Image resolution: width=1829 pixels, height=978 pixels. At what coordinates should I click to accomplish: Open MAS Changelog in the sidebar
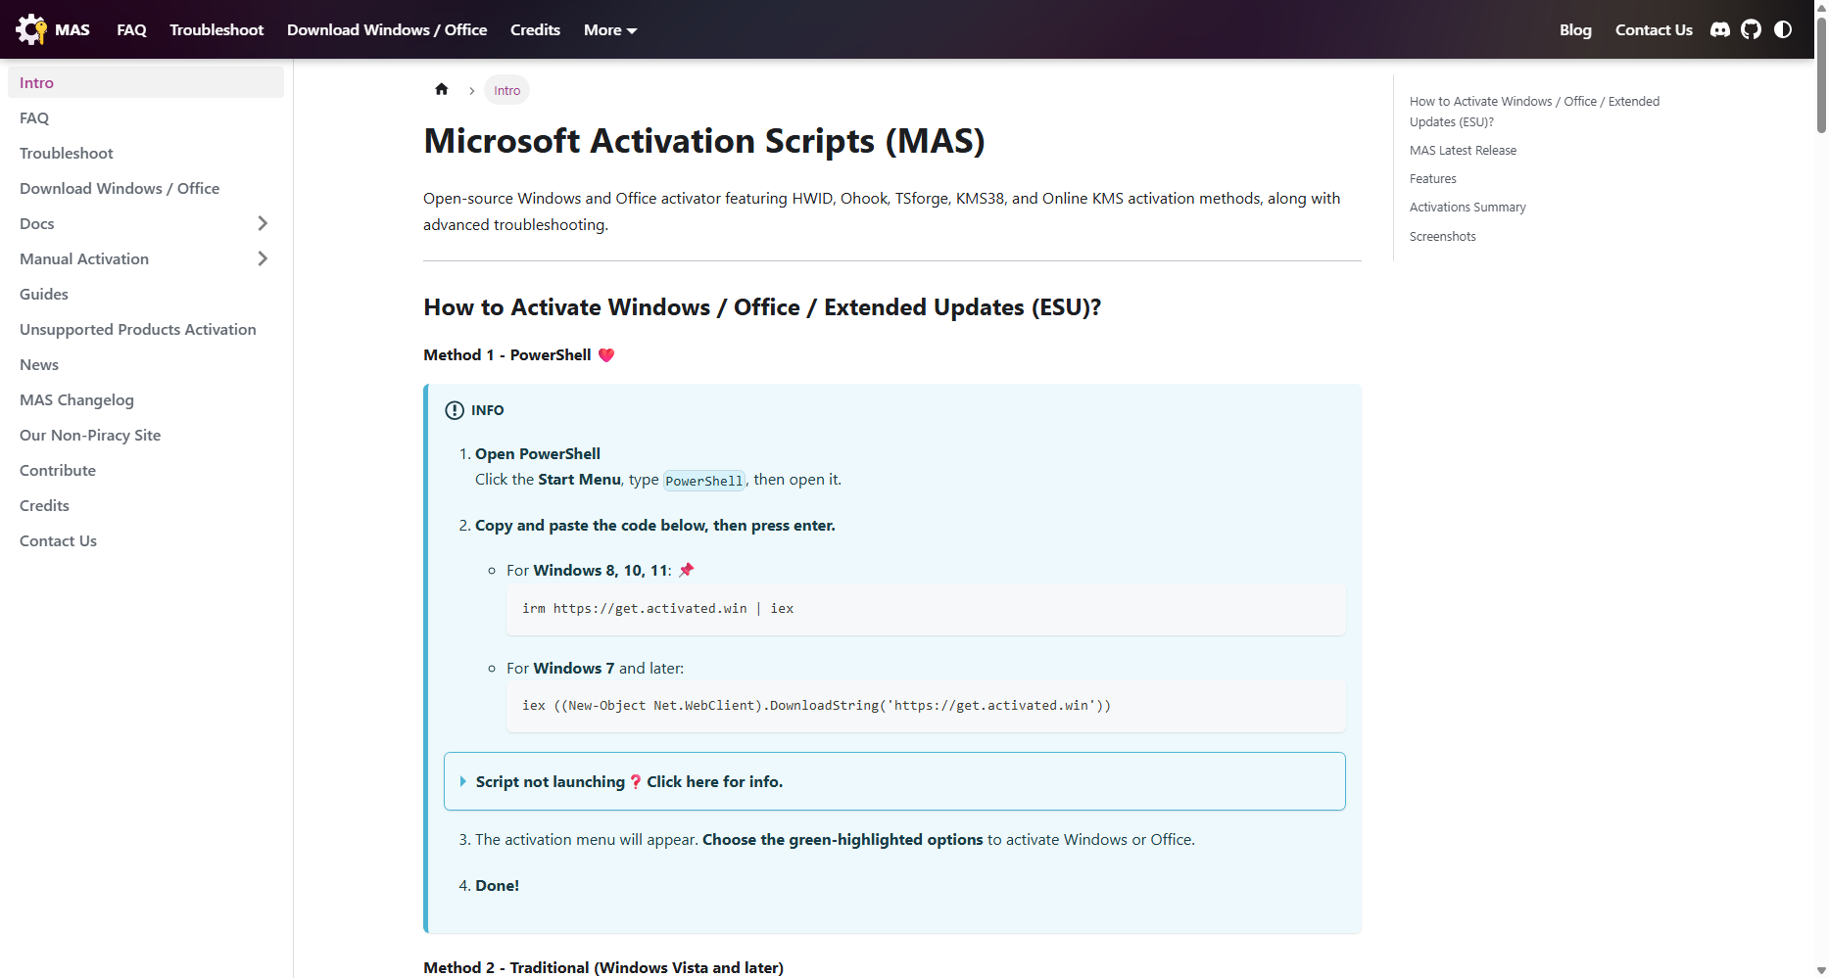(x=146, y=399)
